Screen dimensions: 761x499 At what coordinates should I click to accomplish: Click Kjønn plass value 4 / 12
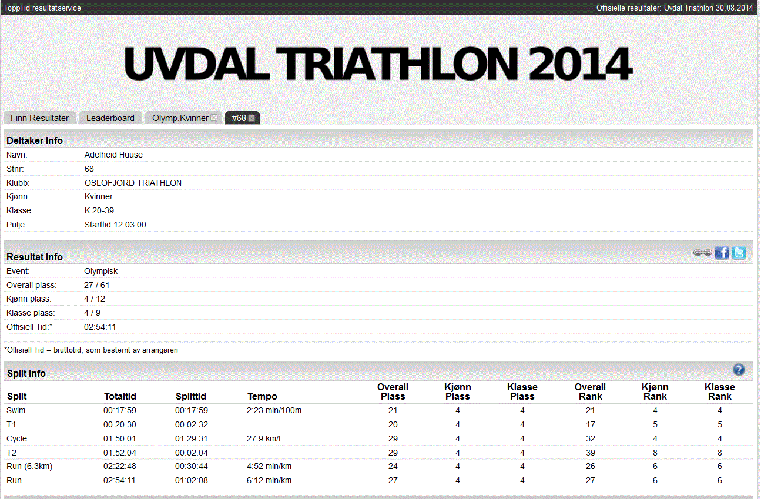(95, 299)
